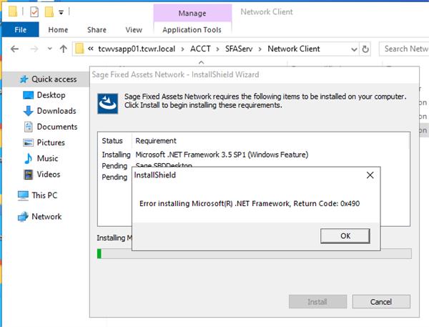Click the Network icon in the sidebar

pyautogui.click(x=23, y=217)
